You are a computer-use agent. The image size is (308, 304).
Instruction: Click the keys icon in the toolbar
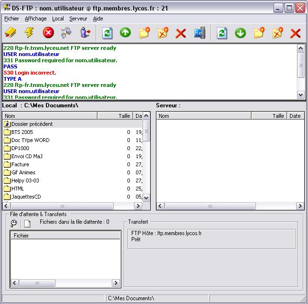coord(67,33)
